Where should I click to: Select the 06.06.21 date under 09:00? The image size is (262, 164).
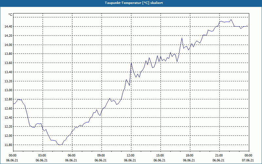coord(101,160)
